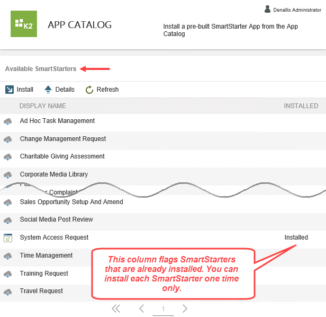Sort by the INSTALLED column header

301,106
